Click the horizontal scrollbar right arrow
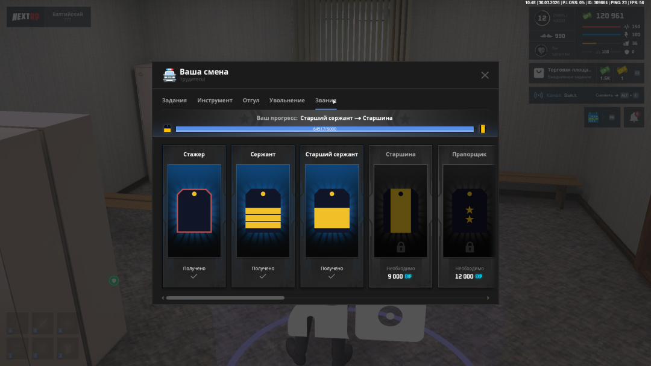651x366 pixels. [488, 297]
